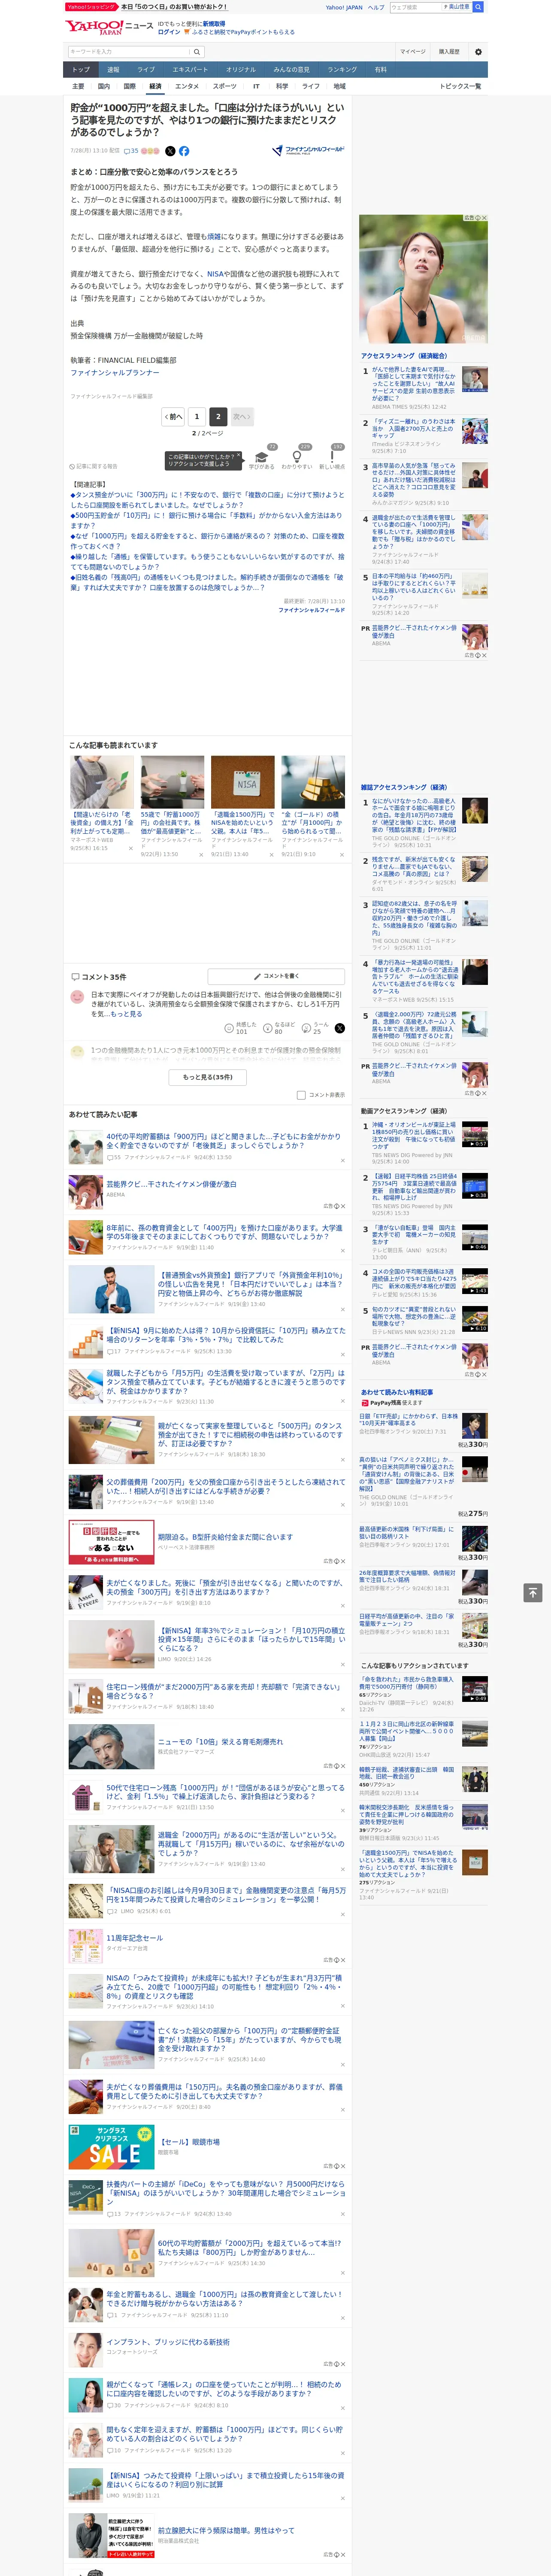Open related link about タンス預金 300万円
The width and height of the screenshot is (551, 2576).
pyautogui.click(x=207, y=500)
